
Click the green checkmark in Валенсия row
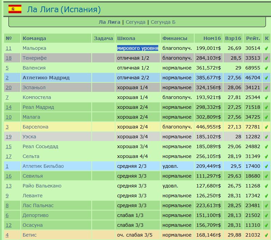(267, 68)
